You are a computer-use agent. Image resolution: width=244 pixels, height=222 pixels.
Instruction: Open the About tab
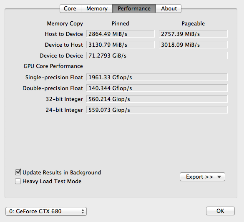(169, 8)
